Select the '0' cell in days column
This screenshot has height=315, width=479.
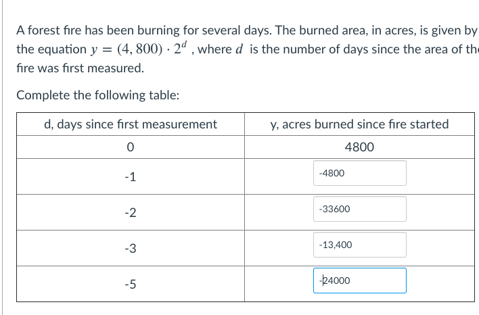130,147
